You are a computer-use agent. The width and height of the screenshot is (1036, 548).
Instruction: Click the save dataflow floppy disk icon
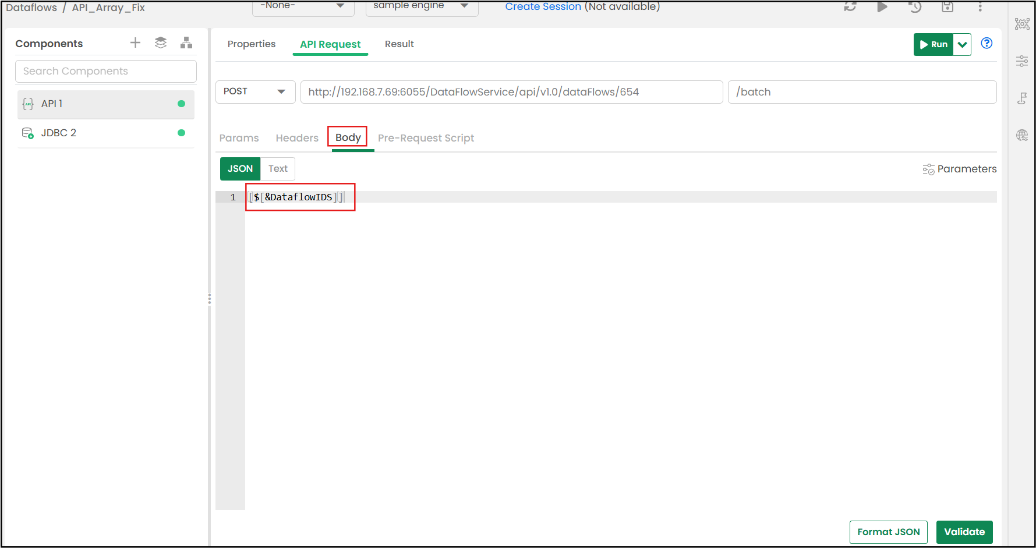tap(947, 7)
